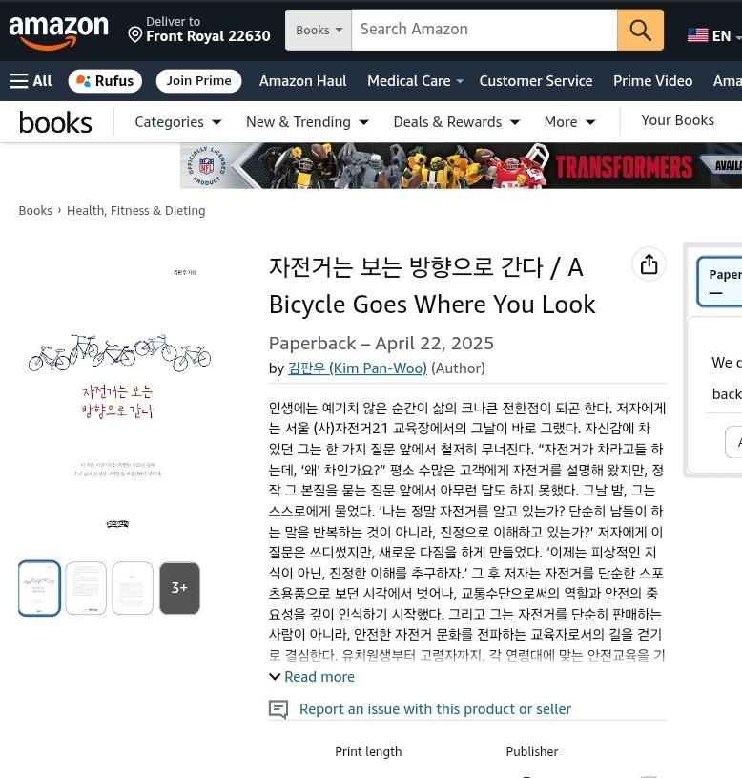
Task: Select the 3+ more images thumbnail
Action: coord(179,588)
